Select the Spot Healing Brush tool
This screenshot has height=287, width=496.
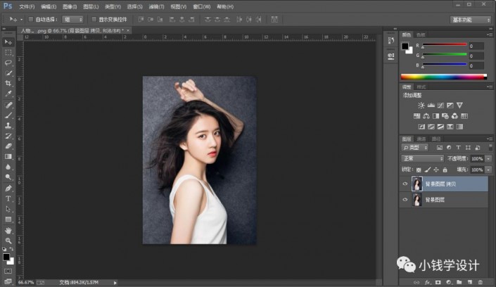point(8,105)
